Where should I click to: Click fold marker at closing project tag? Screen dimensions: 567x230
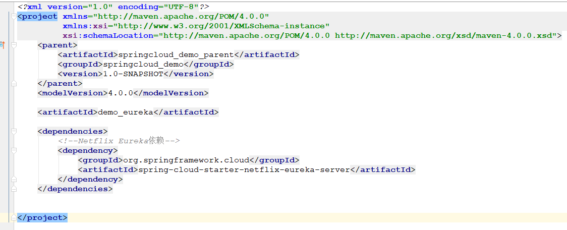pos(14,218)
